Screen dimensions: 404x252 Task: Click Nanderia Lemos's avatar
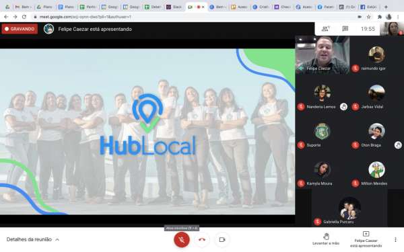(323, 93)
